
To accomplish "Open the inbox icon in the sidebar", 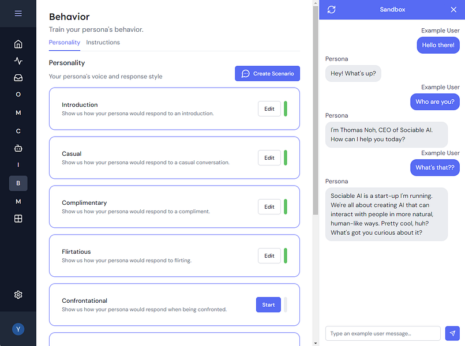I will [18, 77].
